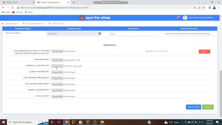Choose files beside Institute_F...opy_2.pdf
The image size is (222, 125).
tap(57, 66)
